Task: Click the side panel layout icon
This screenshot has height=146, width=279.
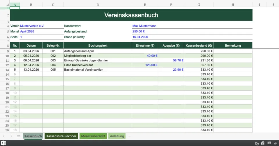Action: (269, 143)
